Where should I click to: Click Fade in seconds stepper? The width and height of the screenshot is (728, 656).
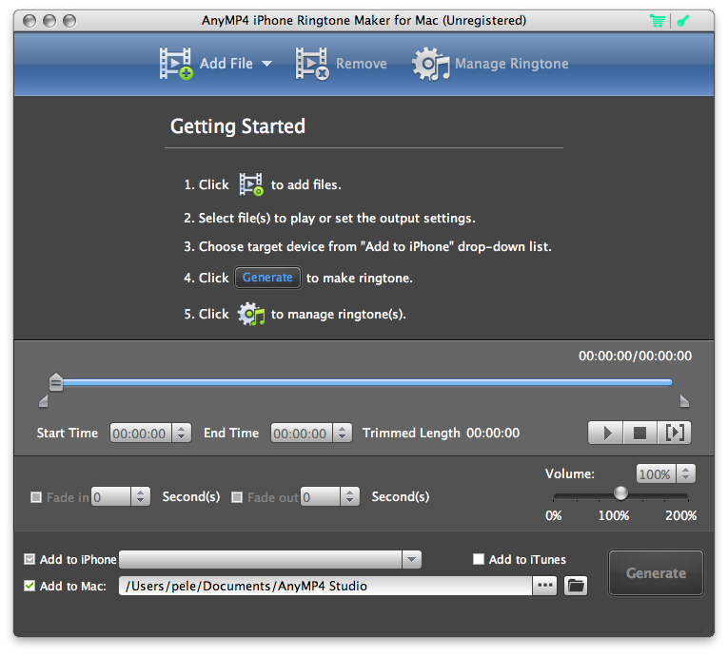click(141, 497)
